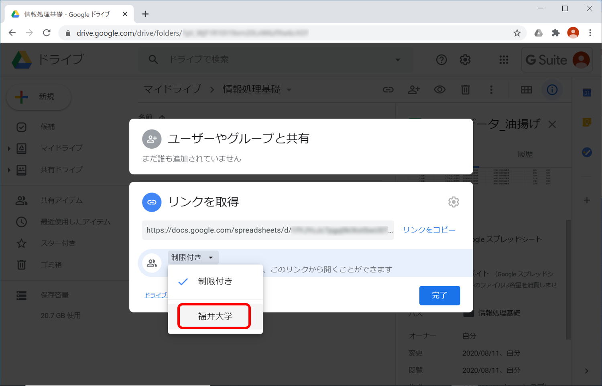
Task: Click the trash delete toolbar icon
Action: 466,90
